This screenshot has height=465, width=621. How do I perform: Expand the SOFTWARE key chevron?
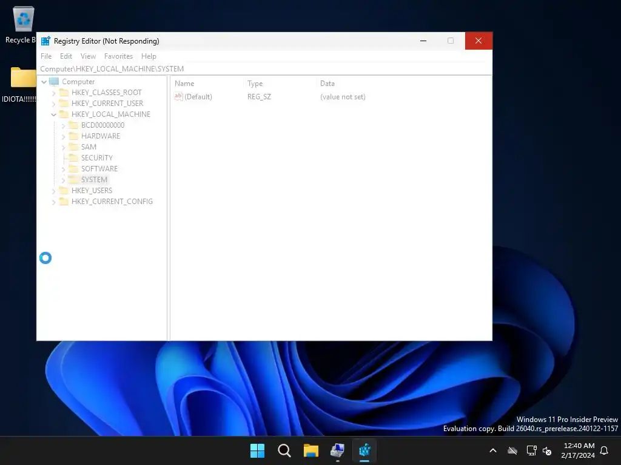(63, 170)
